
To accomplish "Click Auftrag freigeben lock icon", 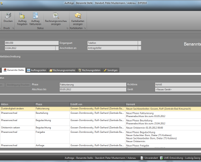I will click(22, 15).
